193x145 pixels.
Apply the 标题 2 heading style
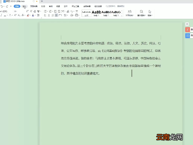click(x=106, y=13)
